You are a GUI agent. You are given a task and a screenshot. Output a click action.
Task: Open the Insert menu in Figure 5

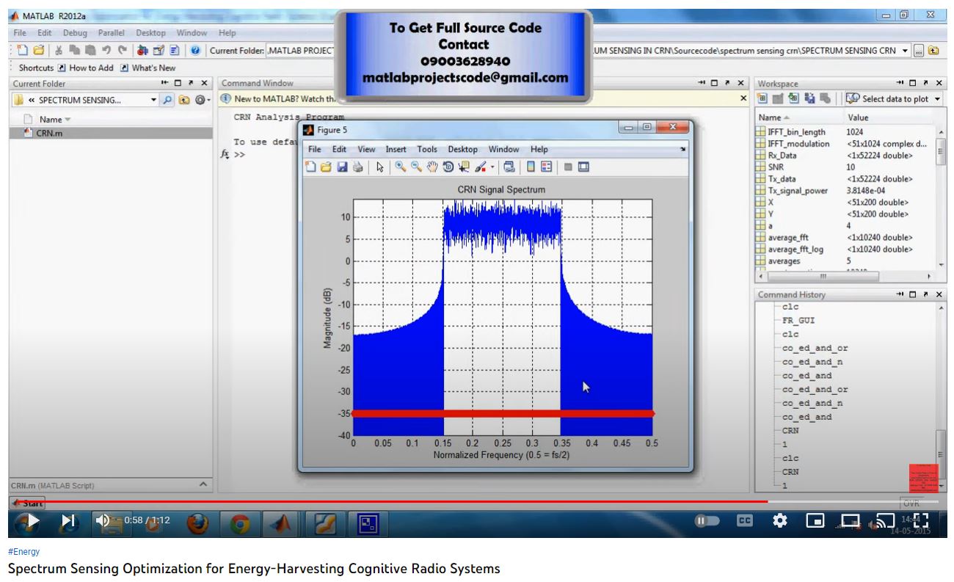pyautogui.click(x=396, y=149)
